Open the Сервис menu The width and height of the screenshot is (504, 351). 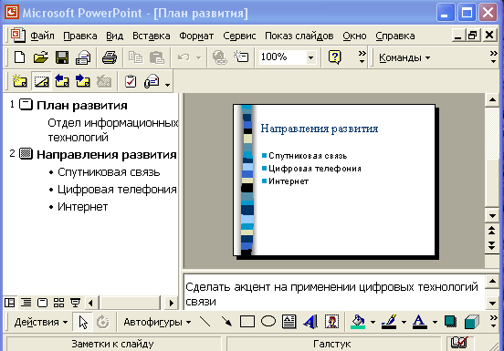coord(239,36)
